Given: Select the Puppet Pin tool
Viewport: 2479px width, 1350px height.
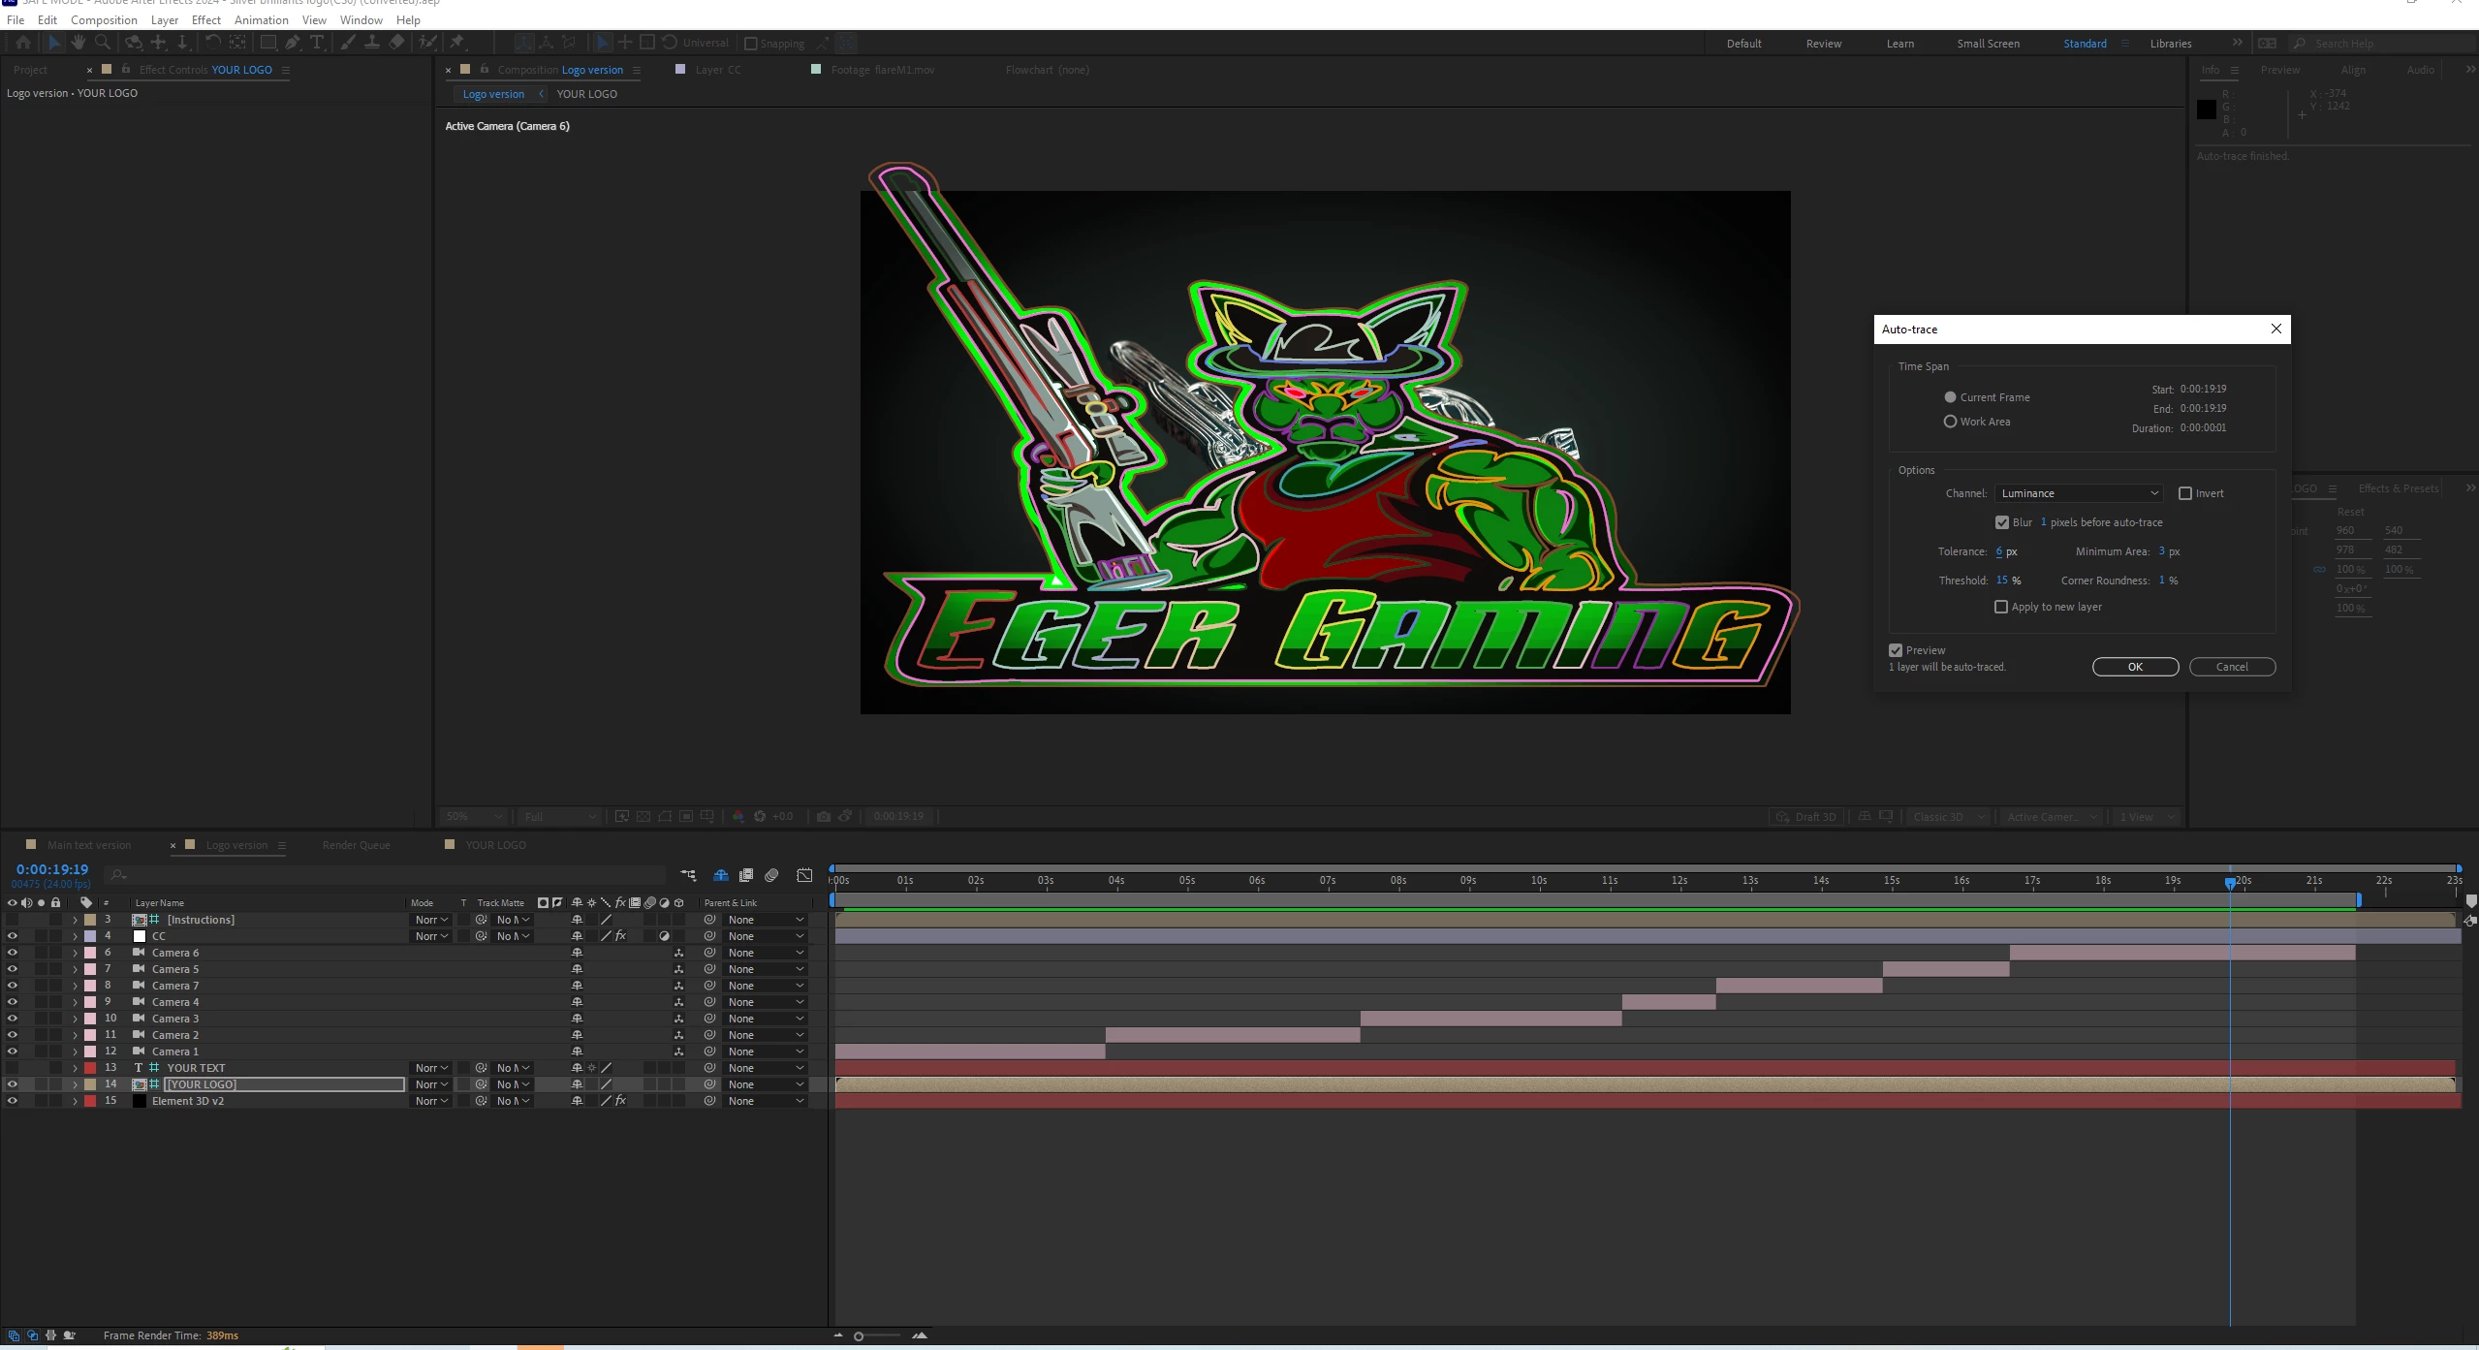Looking at the screenshot, I should tap(456, 43).
